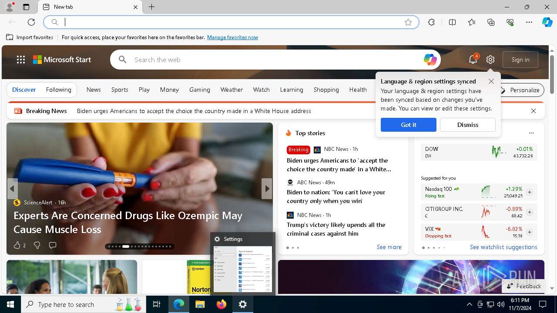Focus the browser address bar
Screen dimensions: 557x313
pyautogui.click(x=231, y=22)
